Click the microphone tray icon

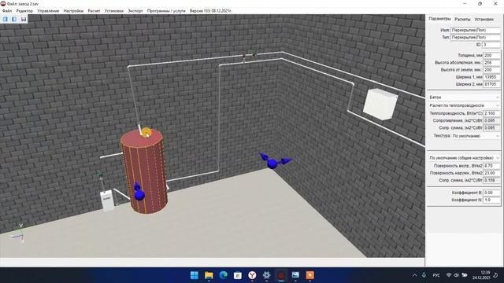(424, 275)
